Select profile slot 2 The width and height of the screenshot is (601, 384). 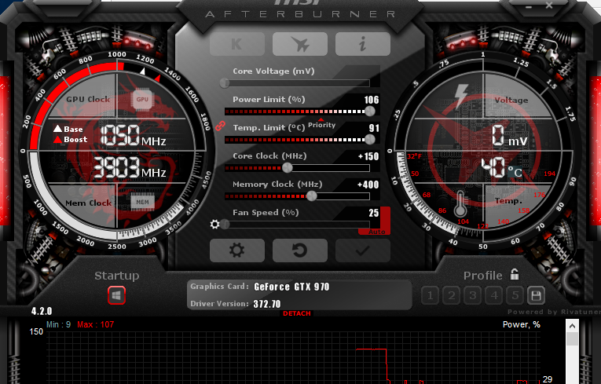(x=452, y=295)
